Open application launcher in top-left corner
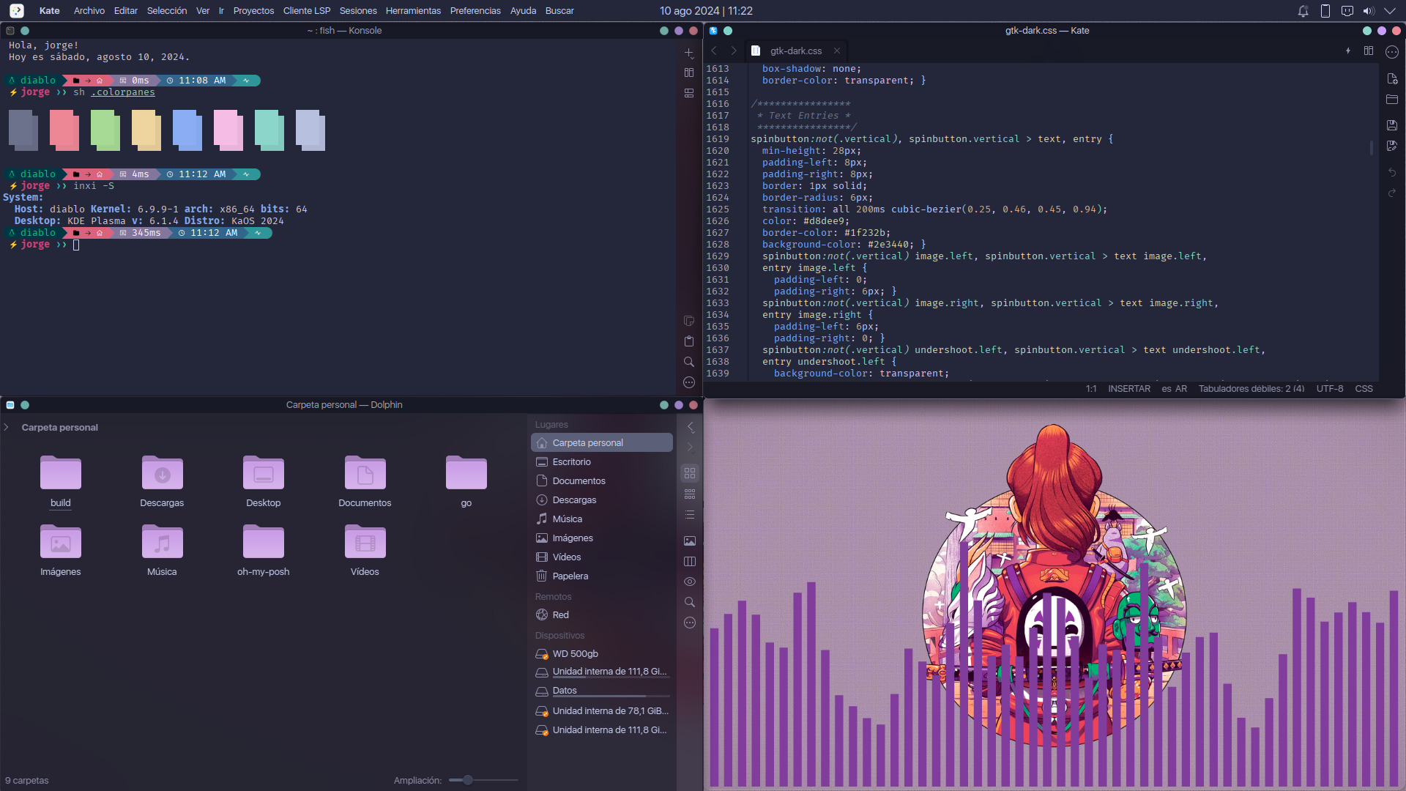 16,11
